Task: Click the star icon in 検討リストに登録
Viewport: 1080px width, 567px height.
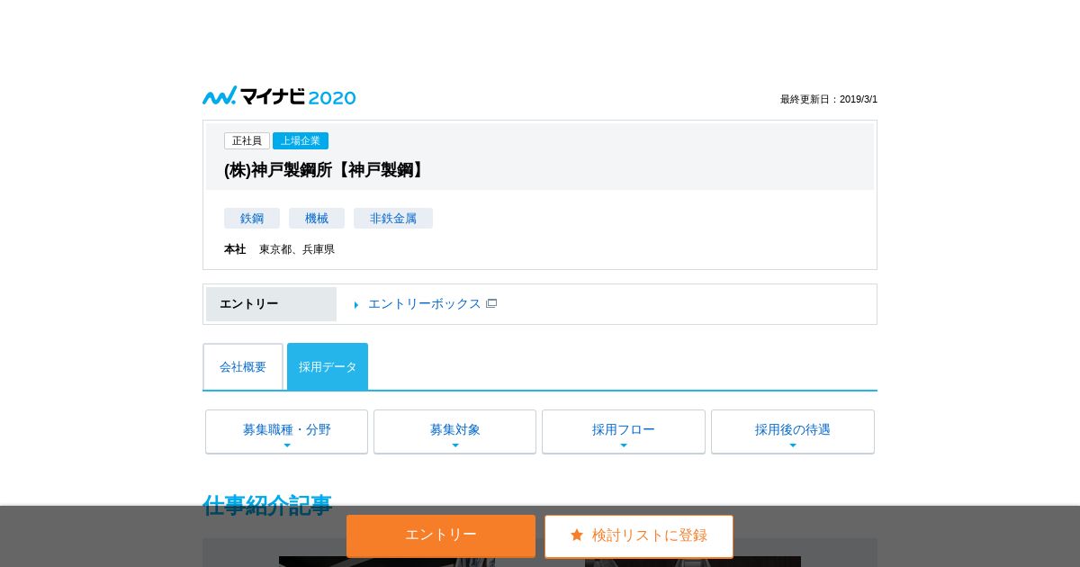Action: click(x=577, y=535)
